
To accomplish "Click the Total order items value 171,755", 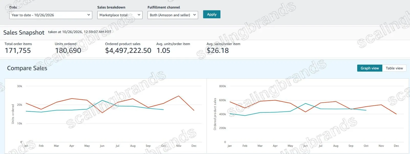I will tap(18, 51).
